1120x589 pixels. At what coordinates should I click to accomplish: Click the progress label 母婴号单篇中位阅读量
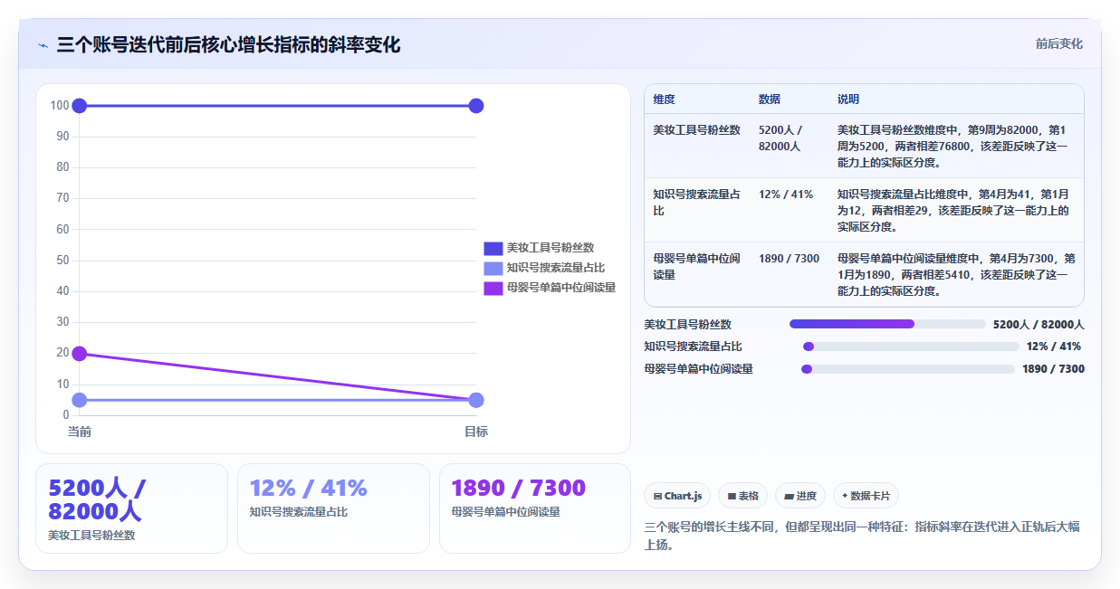click(698, 369)
